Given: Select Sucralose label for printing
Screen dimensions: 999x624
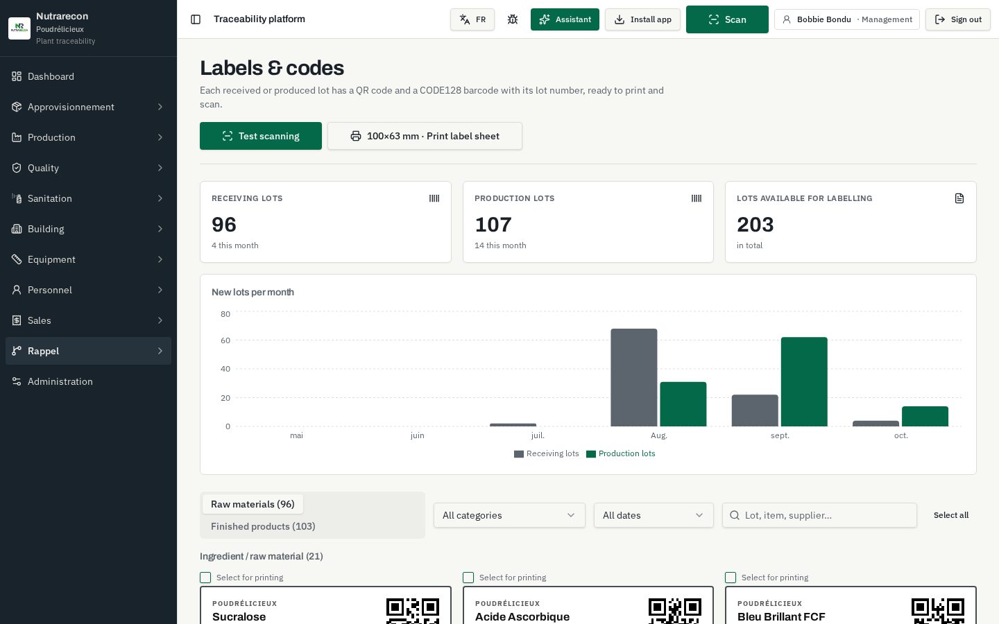Looking at the screenshot, I should 205,578.
